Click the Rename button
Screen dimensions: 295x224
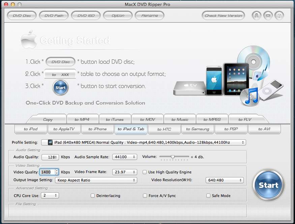[150, 16]
